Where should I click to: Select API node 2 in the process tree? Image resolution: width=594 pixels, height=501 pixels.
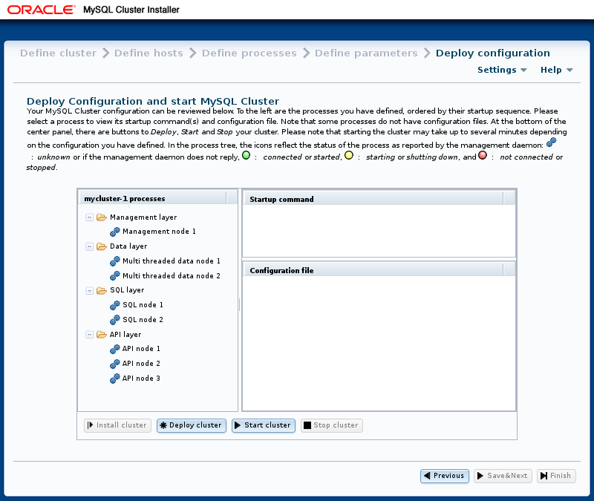(141, 364)
